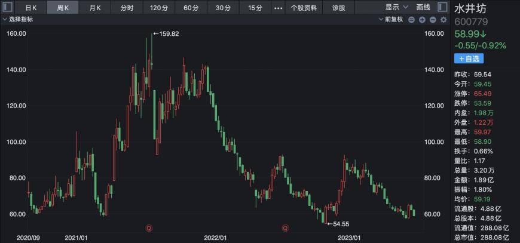520x243 pixels.
Task: Expand the 显示 display dropdown
Action: 397,7
